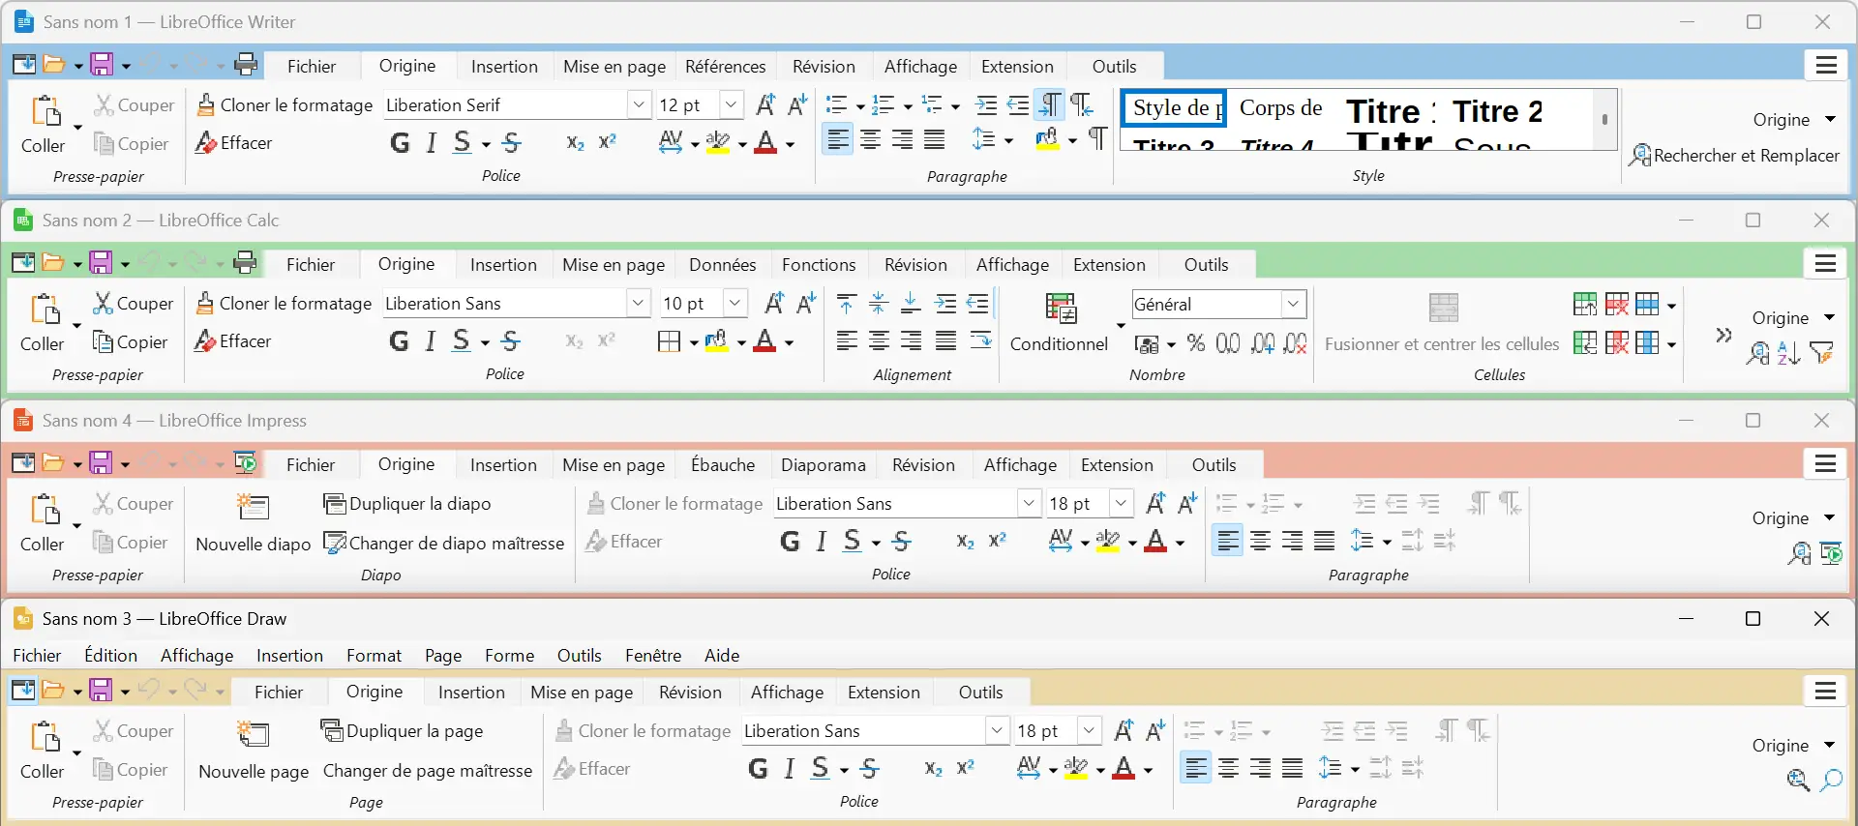Click the Conditionnel formatting icon in Calc

click(x=1061, y=309)
